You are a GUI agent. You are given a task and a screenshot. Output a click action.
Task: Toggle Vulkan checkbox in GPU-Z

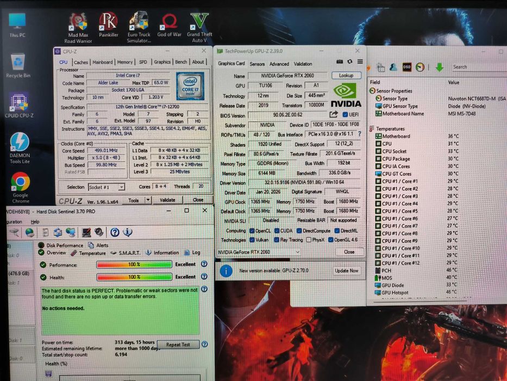252,239
